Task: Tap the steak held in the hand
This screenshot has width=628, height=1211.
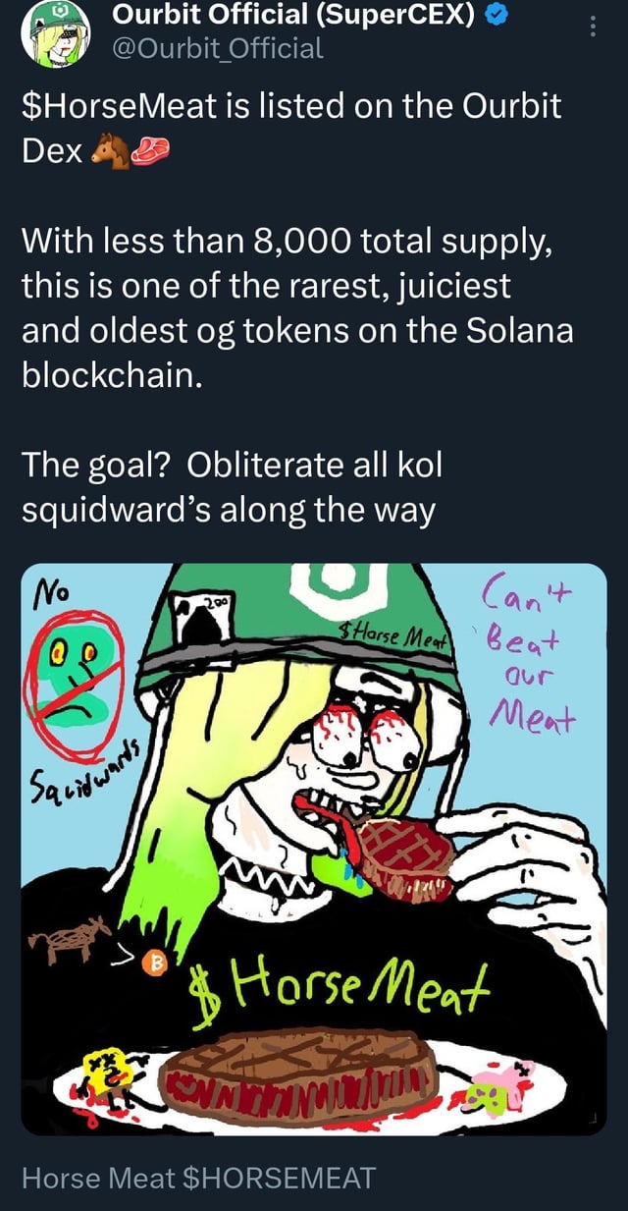Action: (402, 856)
